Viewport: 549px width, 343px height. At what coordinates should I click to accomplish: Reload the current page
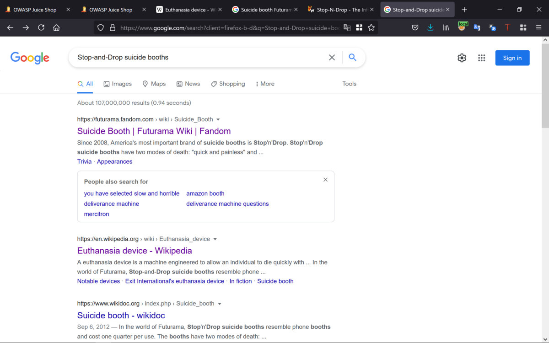pyautogui.click(x=41, y=27)
